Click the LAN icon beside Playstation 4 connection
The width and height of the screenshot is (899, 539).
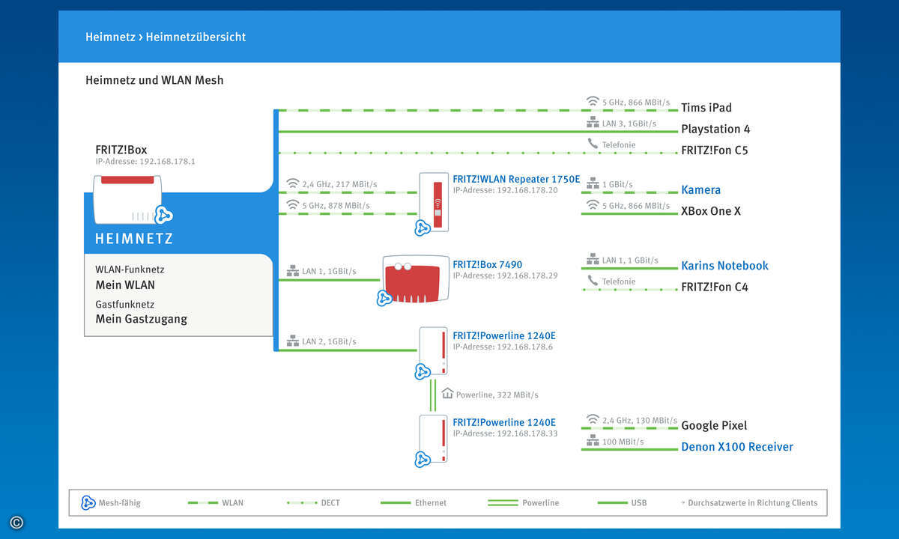point(593,124)
